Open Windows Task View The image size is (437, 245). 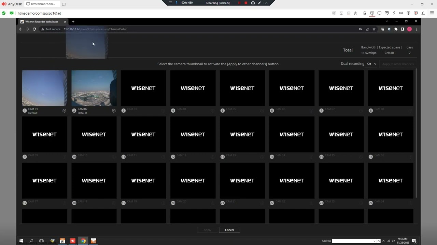pyautogui.click(x=42, y=241)
